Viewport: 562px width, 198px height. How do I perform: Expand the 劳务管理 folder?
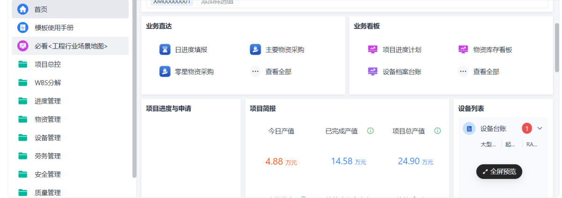[x=70, y=156]
